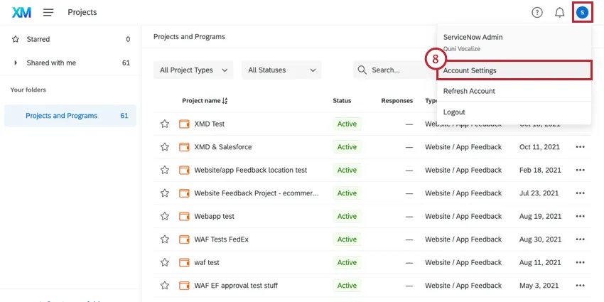Open the Help question mark icon
Screen dimensions: 604x302
pyautogui.click(x=537, y=12)
